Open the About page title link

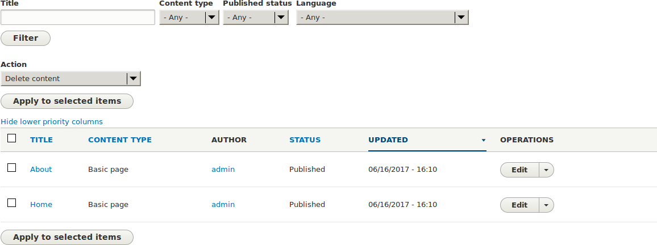[41, 170]
